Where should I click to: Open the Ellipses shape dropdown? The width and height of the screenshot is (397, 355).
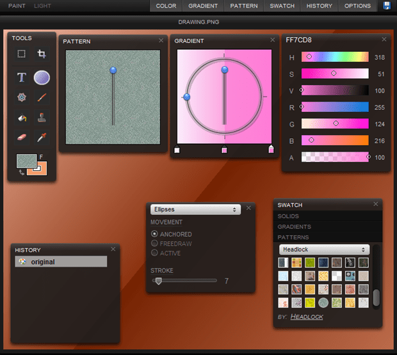pyautogui.click(x=195, y=209)
